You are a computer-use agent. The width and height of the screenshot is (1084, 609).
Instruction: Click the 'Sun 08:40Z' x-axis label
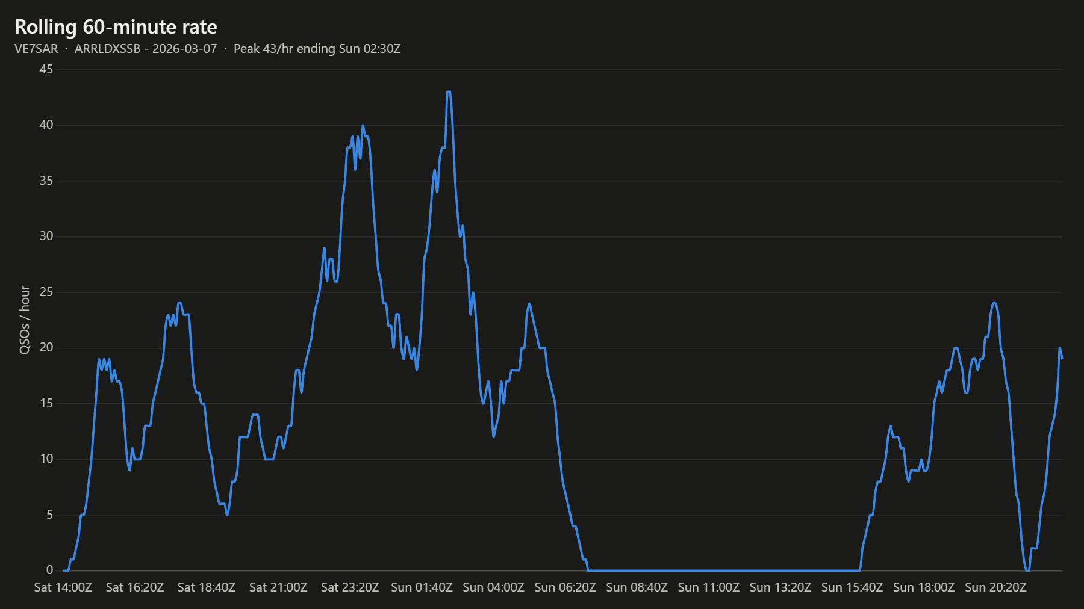pyautogui.click(x=637, y=587)
